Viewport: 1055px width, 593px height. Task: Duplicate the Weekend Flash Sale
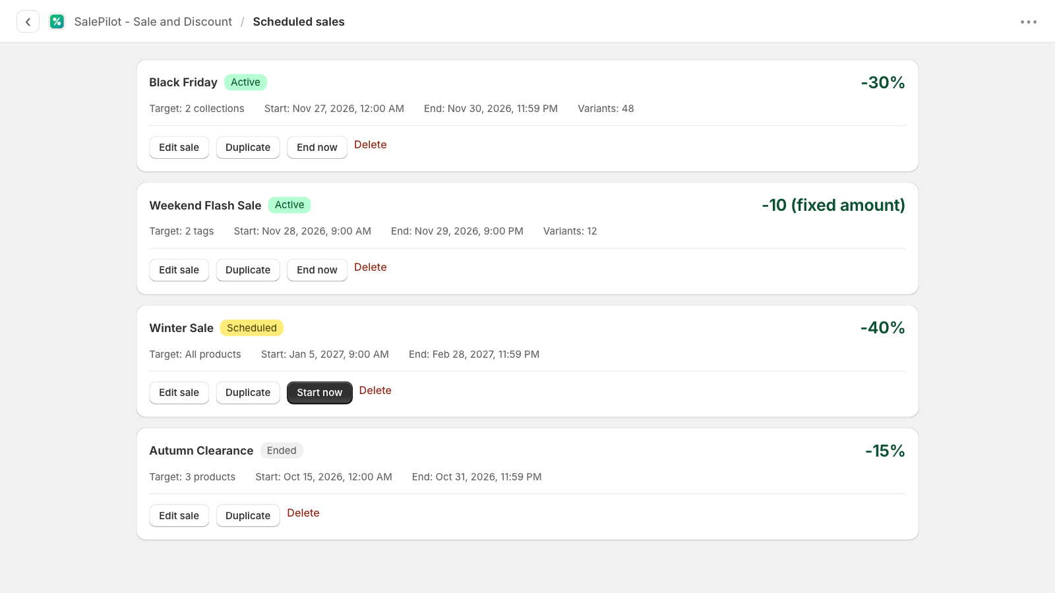click(248, 270)
